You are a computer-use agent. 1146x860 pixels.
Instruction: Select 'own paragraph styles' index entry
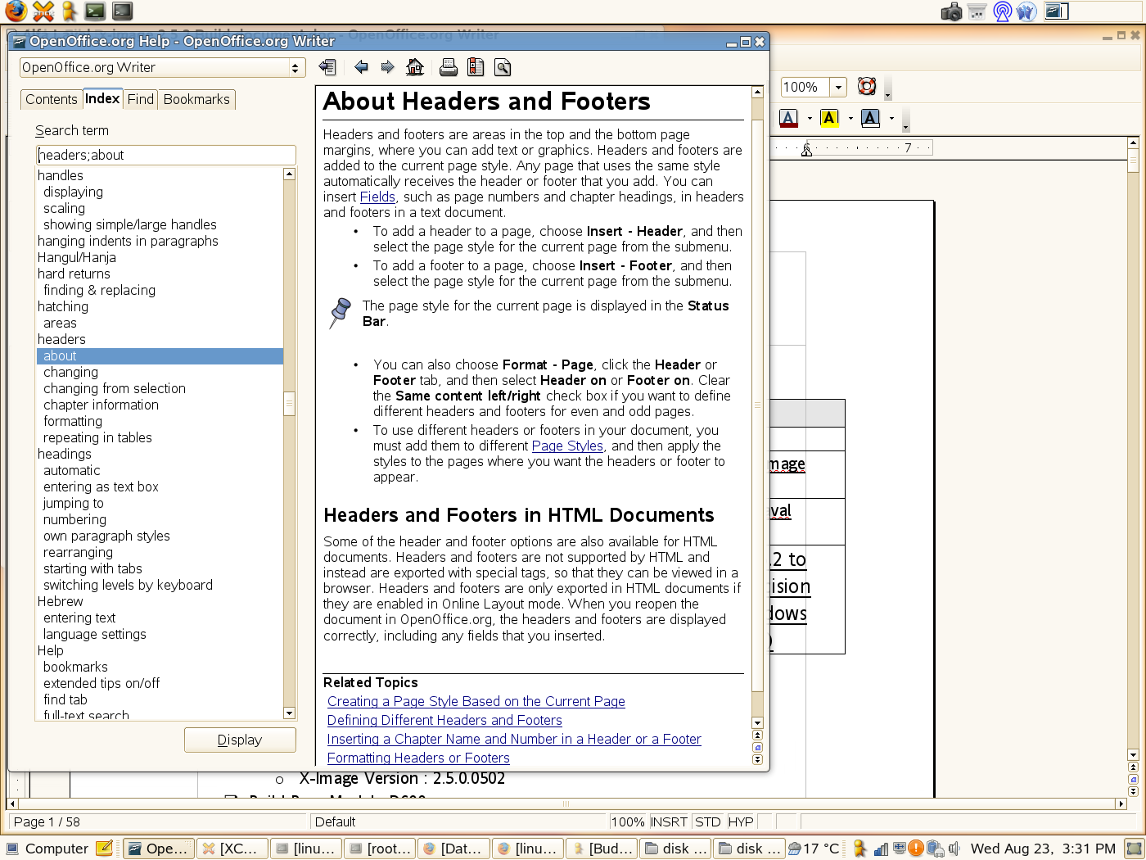106,536
